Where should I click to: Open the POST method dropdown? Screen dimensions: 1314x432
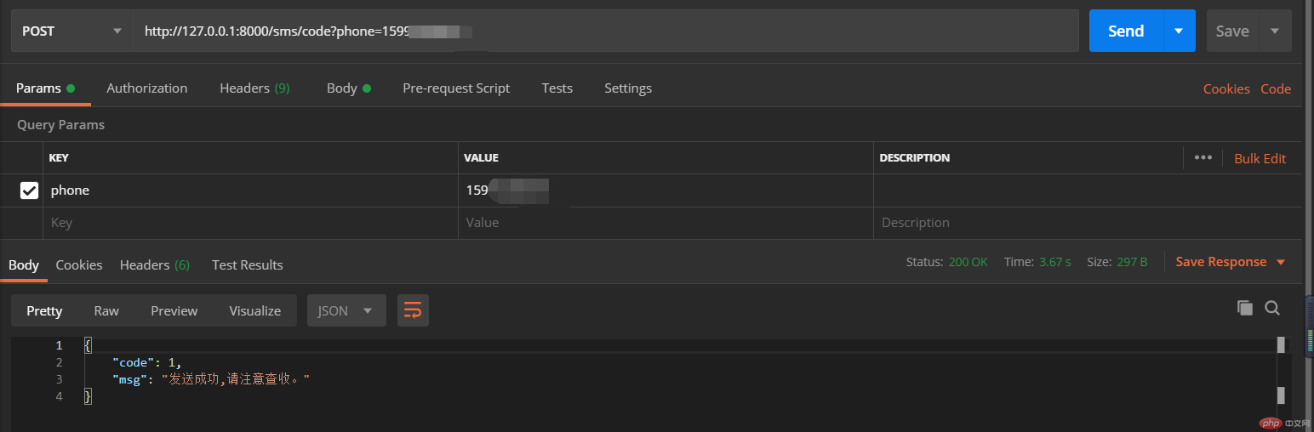point(71,31)
